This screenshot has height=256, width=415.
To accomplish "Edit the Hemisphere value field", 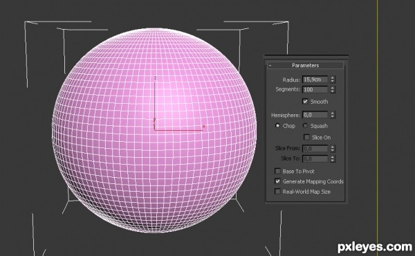I will tap(315, 115).
